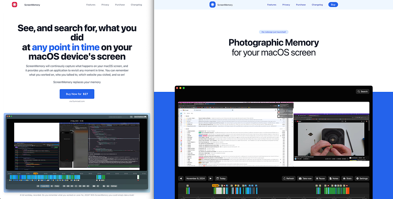The height and width of the screenshot is (199, 393).
Task: Jump to first capture in gray app toolbar
Action: click(x=64, y=186)
